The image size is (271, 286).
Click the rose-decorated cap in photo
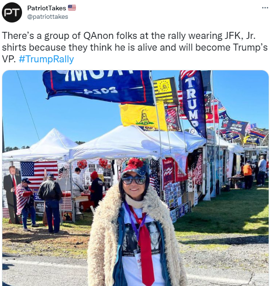(135, 166)
